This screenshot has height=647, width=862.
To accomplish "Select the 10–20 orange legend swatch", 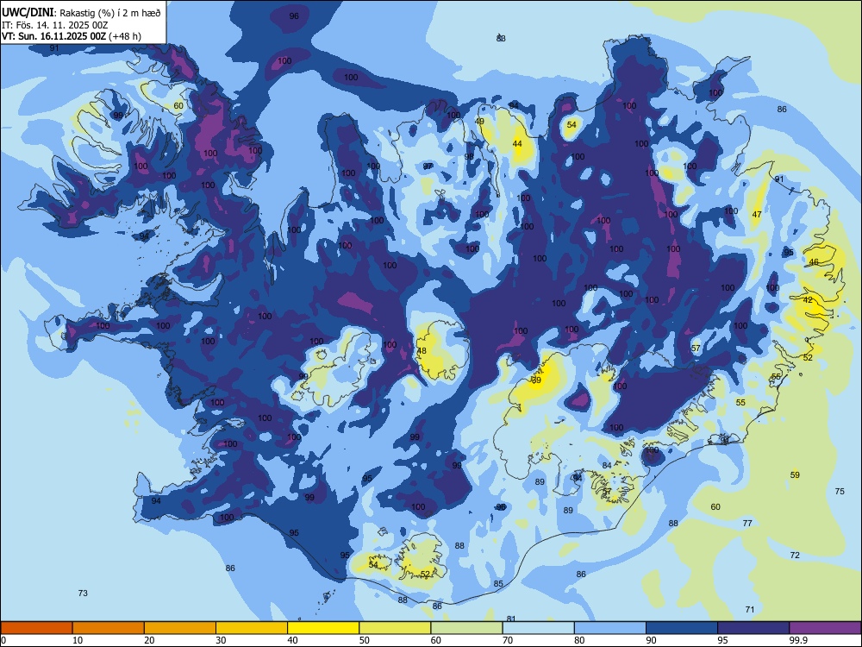I will click(x=109, y=628).
